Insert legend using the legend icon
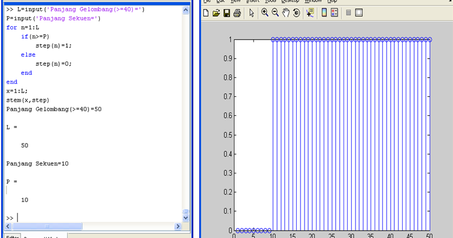Image resolution: width=453 pixels, height=238 pixels. [x=335, y=13]
